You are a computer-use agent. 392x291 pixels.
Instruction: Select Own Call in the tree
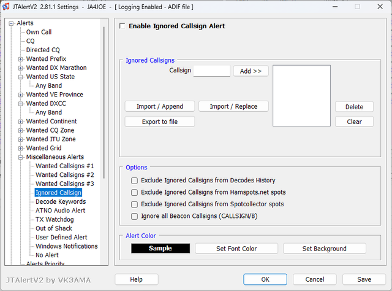point(39,32)
